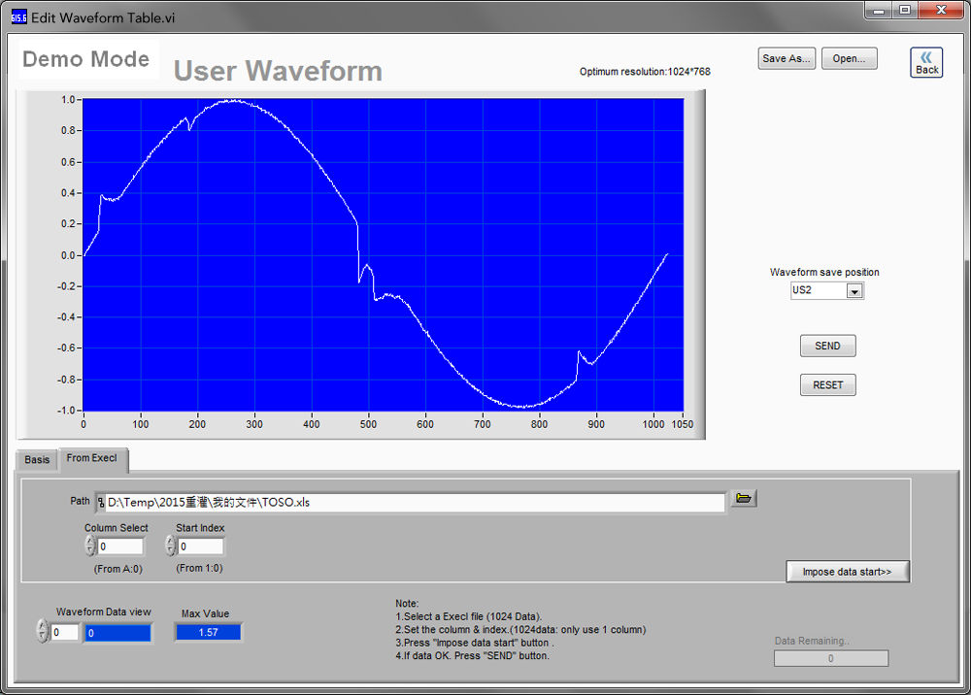Click the LabVIEW app icon in title bar
971x695 pixels.
pos(19,17)
